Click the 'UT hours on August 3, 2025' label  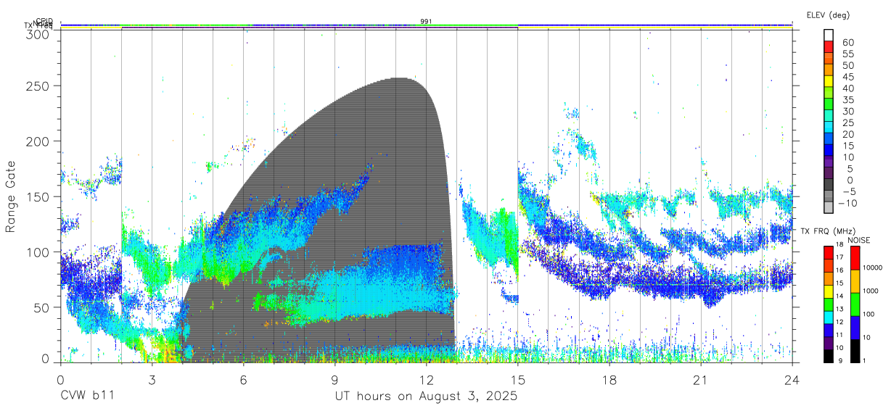(426, 397)
